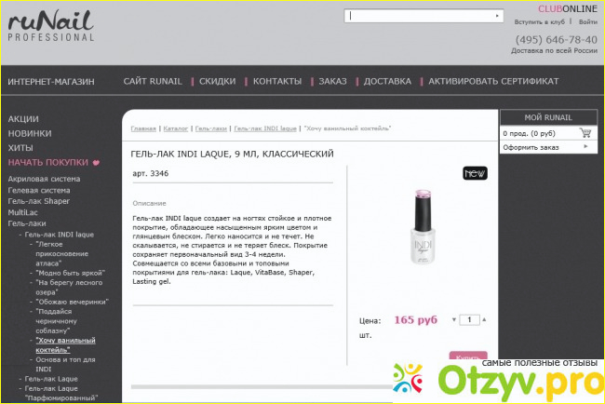
Task: Follow the Каталог breadcrumb link
Action: point(176,128)
